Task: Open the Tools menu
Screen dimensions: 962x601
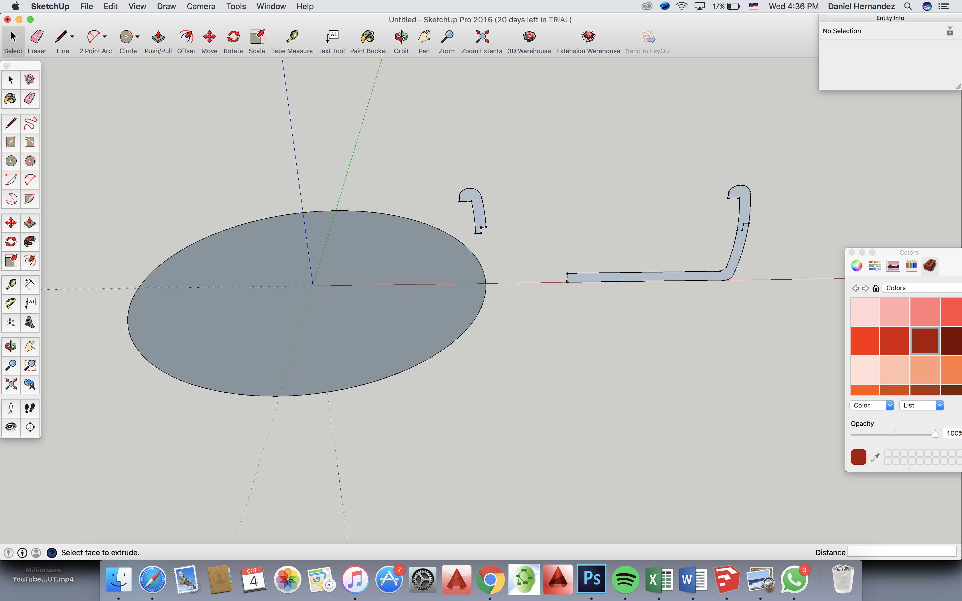Action: click(236, 6)
